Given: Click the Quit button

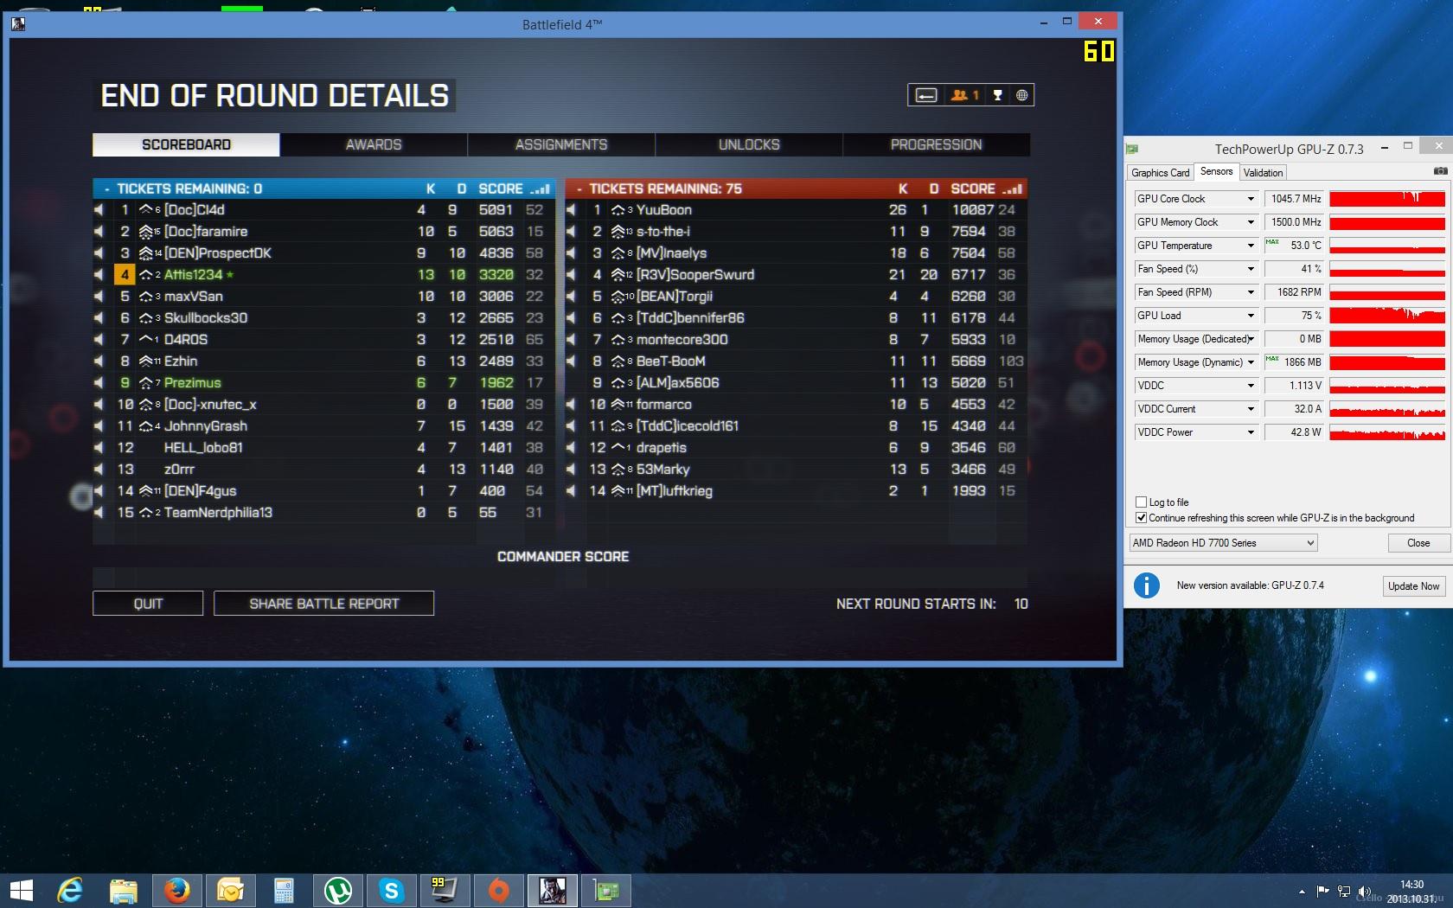Looking at the screenshot, I should click(148, 604).
